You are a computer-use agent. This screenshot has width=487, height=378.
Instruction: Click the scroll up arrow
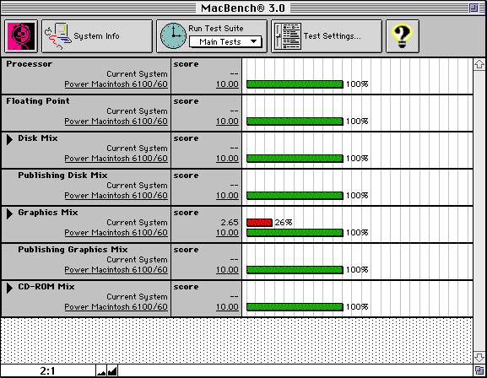[x=479, y=64]
